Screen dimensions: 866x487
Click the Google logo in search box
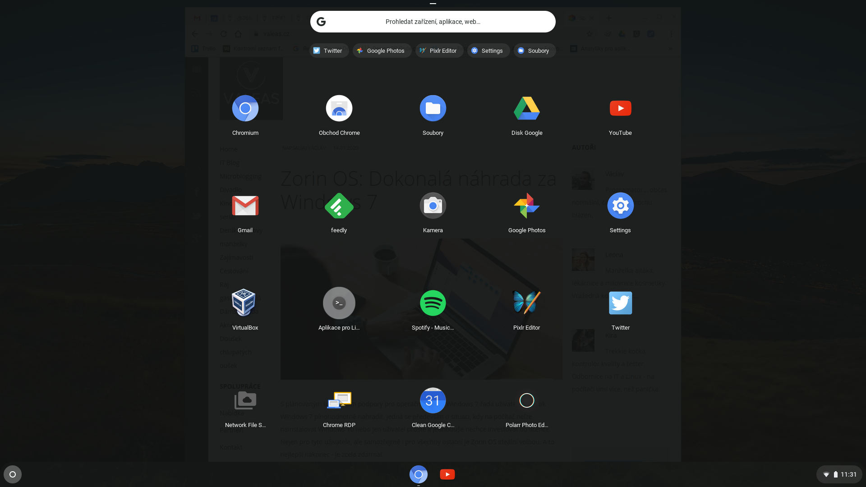(x=321, y=22)
